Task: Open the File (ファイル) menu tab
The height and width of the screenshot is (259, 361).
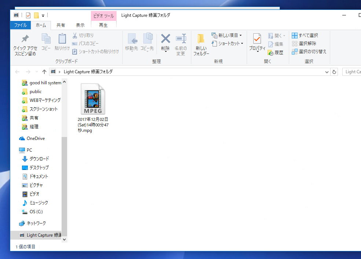Action: pyautogui.click(x=21, y=25)
